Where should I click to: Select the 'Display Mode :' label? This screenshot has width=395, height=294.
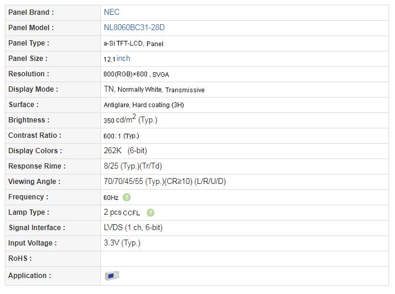tap(33, 89)
